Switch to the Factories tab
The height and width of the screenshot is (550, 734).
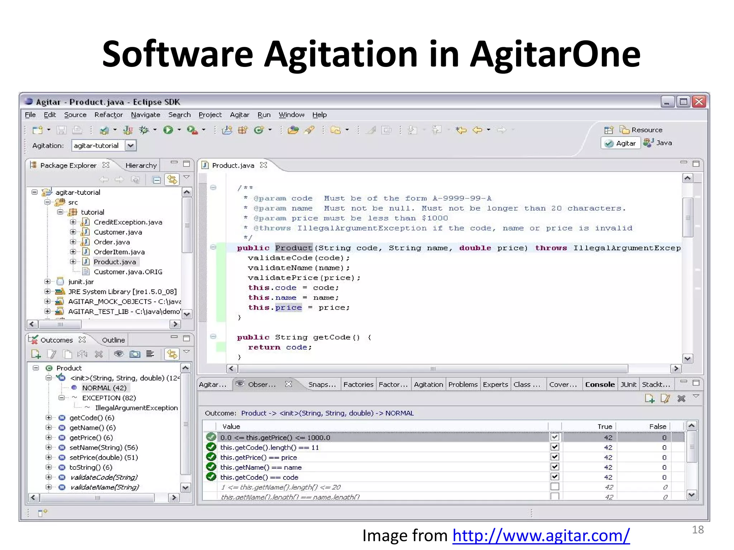point(358,385)
